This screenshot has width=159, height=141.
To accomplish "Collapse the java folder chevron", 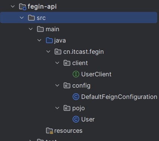I will [x=39, y=40].
